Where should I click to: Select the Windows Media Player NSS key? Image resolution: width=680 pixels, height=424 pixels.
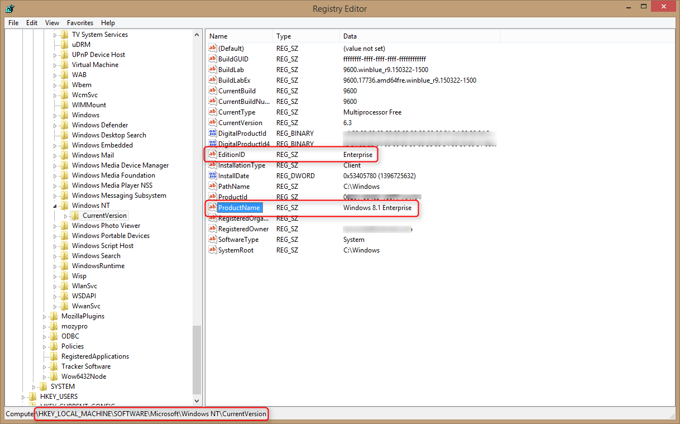[x=112, y=185]
